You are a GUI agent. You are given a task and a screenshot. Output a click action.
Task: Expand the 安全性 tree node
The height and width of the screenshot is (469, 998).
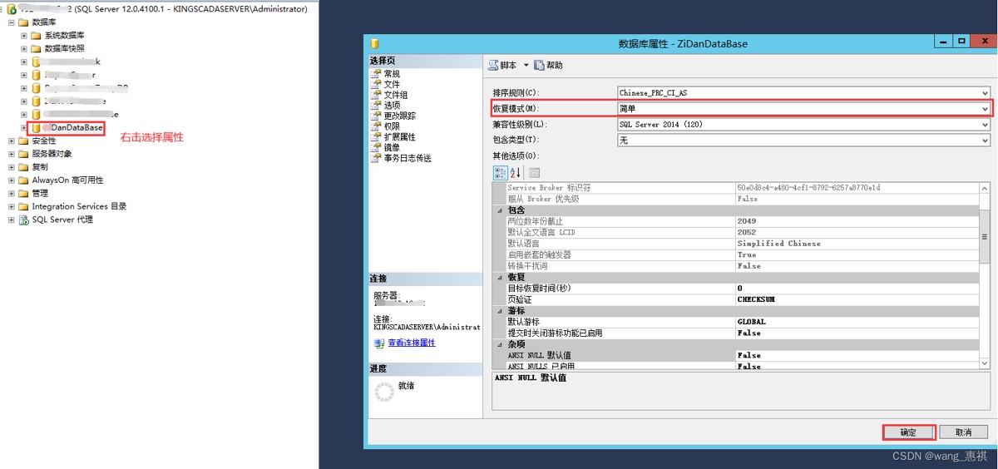12,141
